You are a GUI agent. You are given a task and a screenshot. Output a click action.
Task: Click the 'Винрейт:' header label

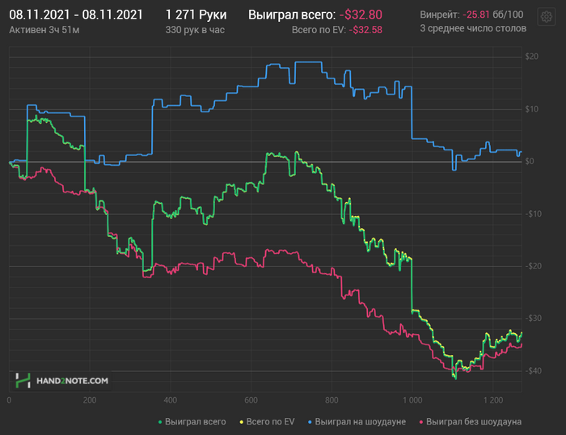tap(440, 15)
